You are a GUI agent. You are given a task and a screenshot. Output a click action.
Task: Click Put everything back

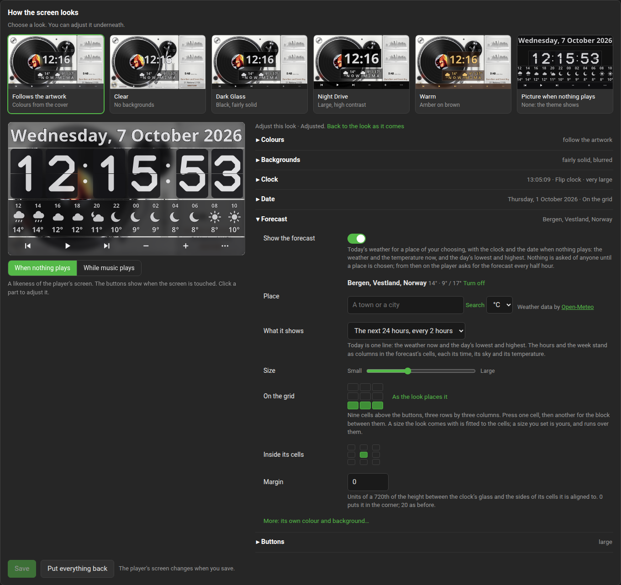coord(77,569)
